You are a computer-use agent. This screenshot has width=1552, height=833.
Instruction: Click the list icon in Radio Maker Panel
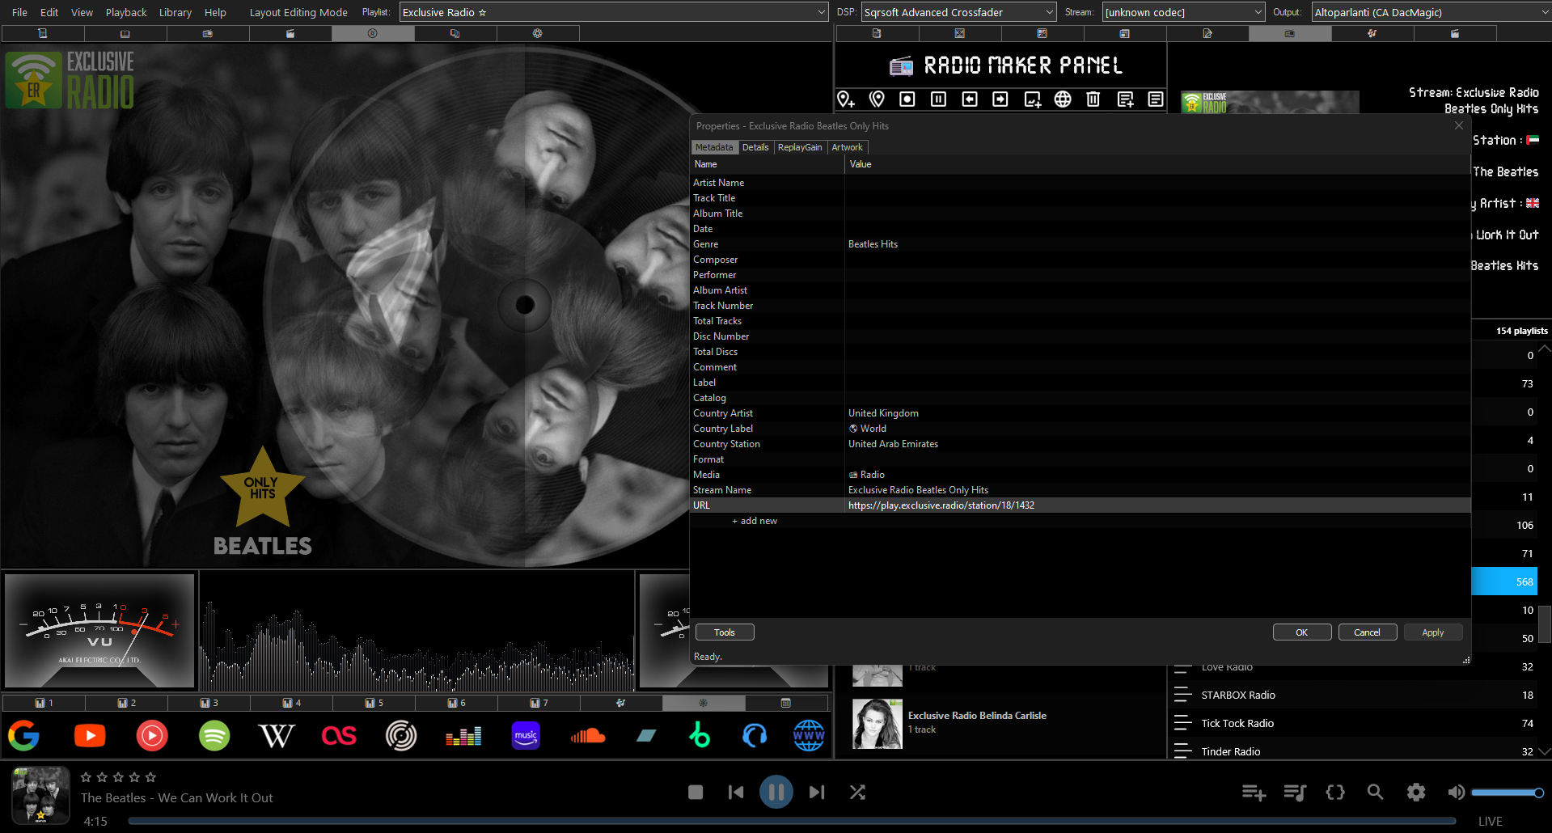1156,99
